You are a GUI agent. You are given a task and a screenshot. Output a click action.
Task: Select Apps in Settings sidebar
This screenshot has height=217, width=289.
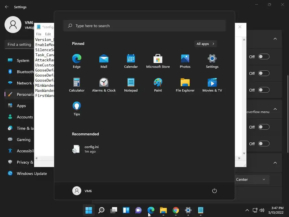19,106
